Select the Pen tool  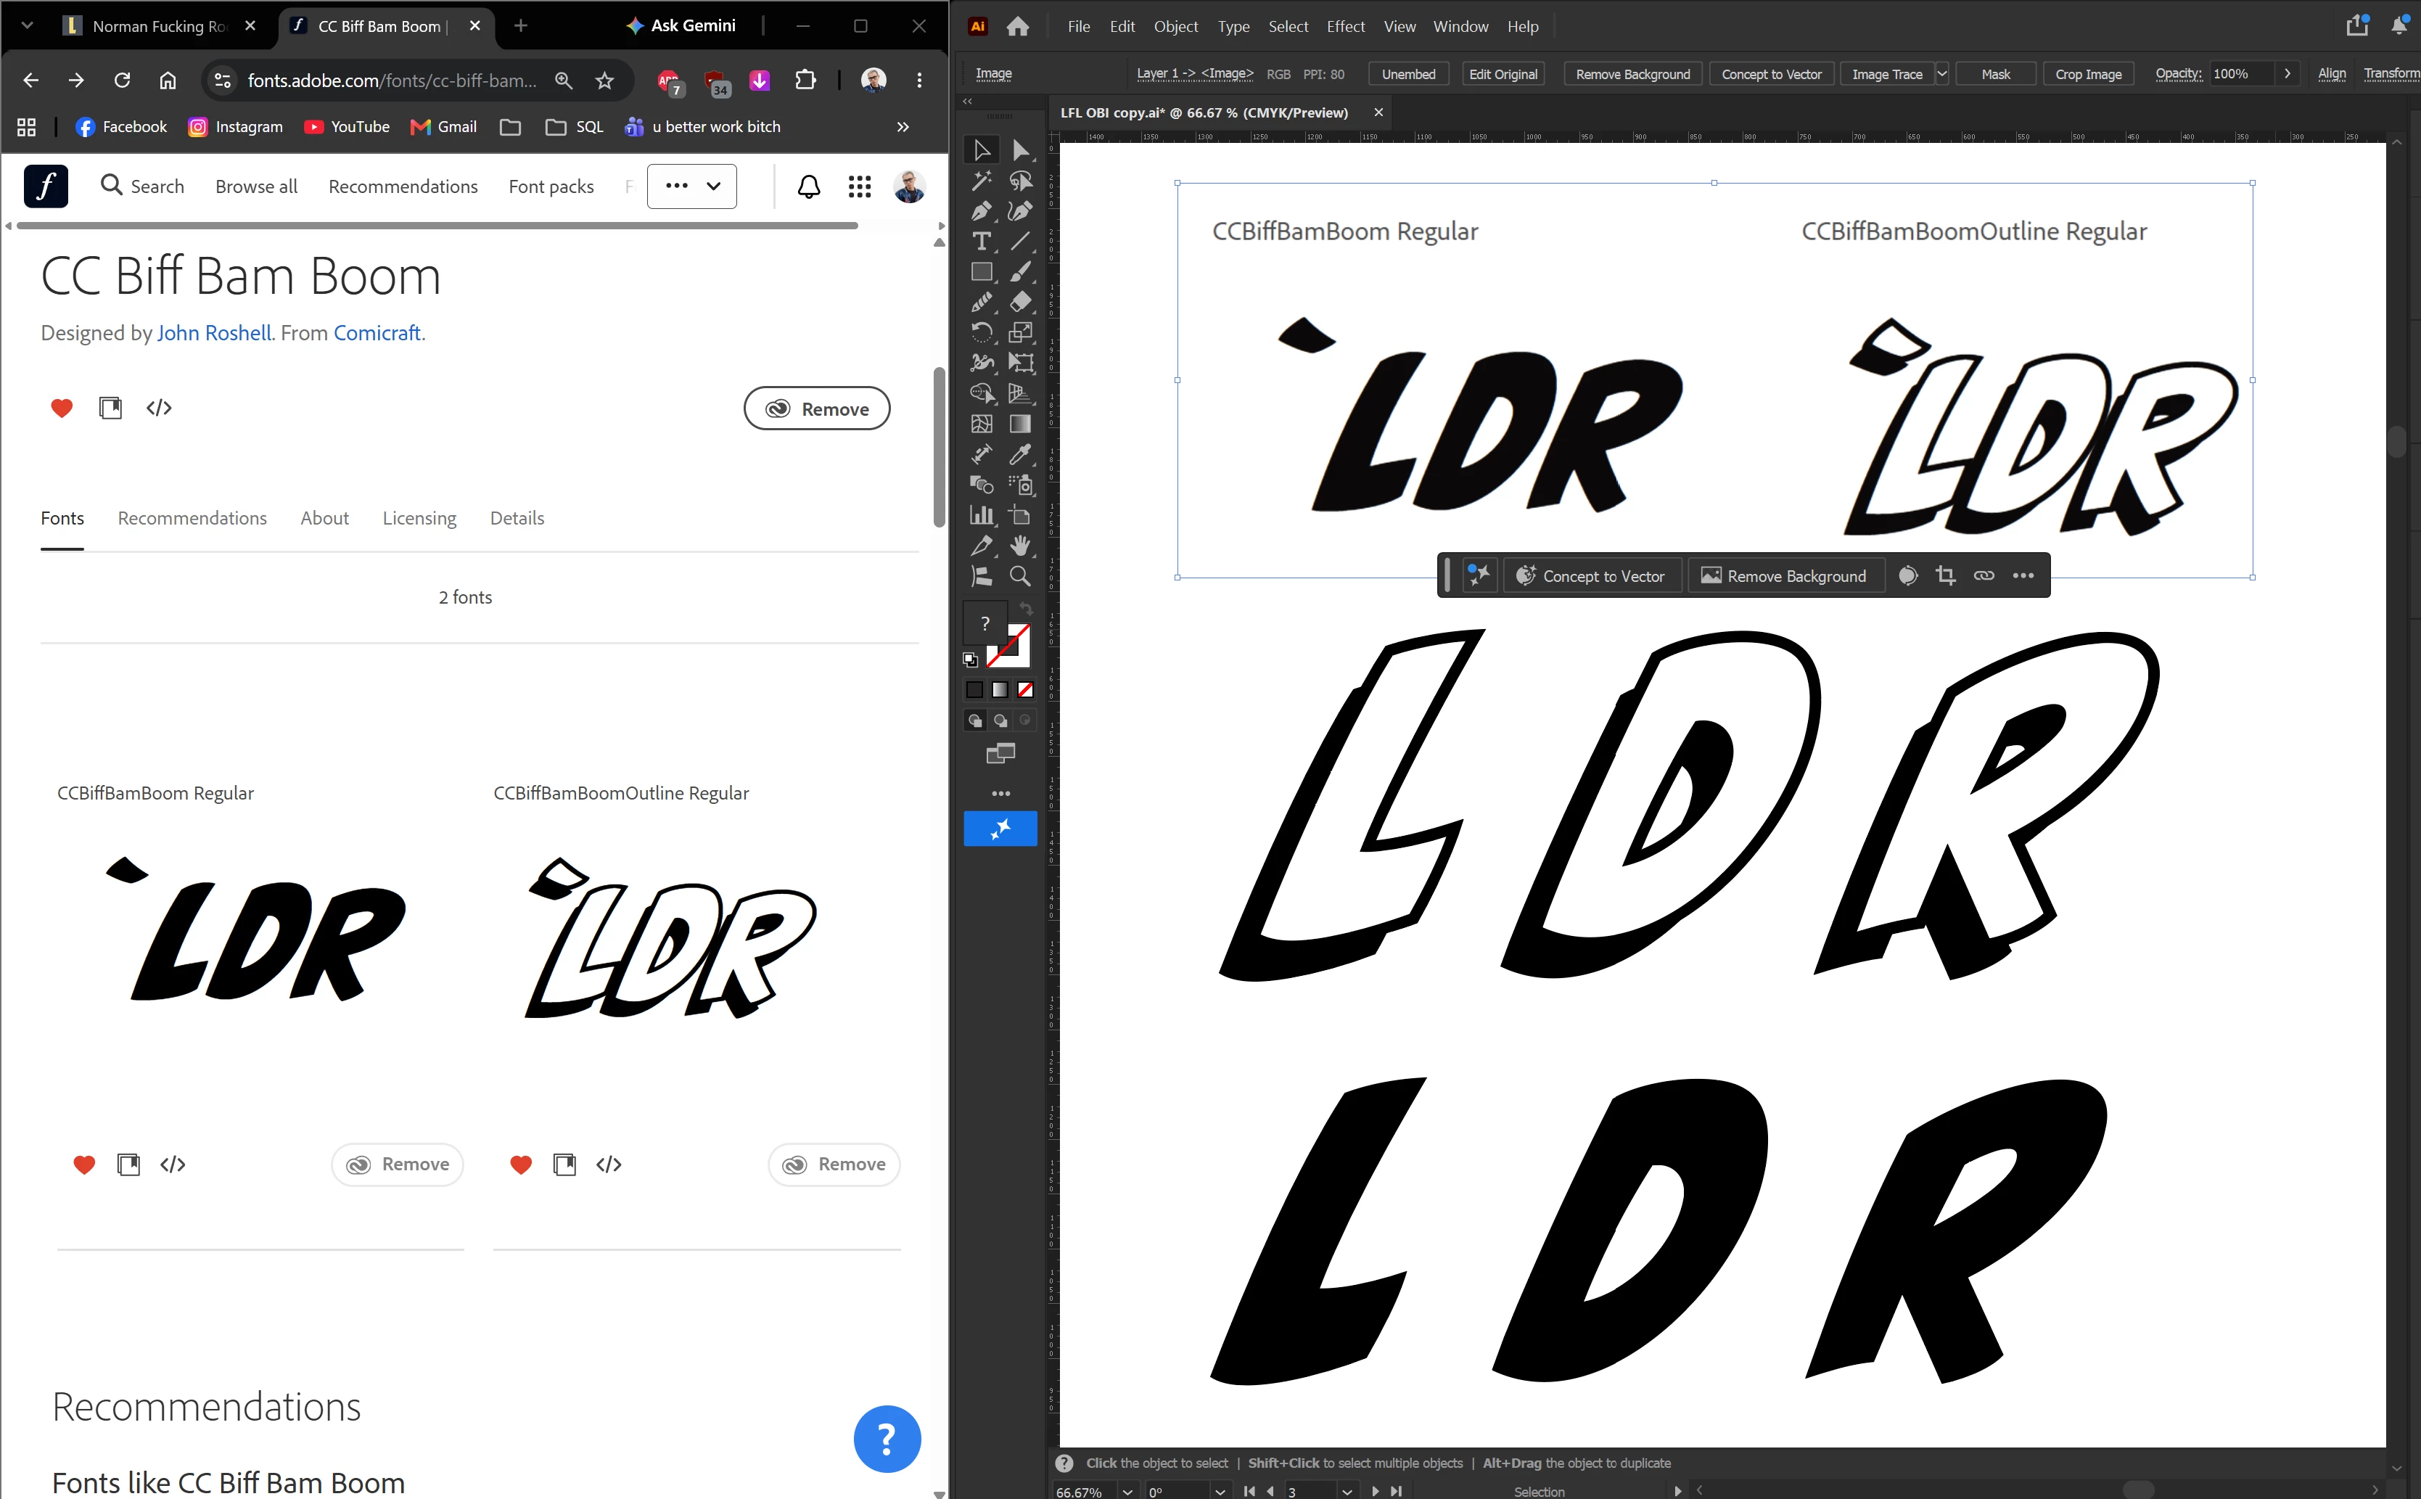click(x=982, y=211)
